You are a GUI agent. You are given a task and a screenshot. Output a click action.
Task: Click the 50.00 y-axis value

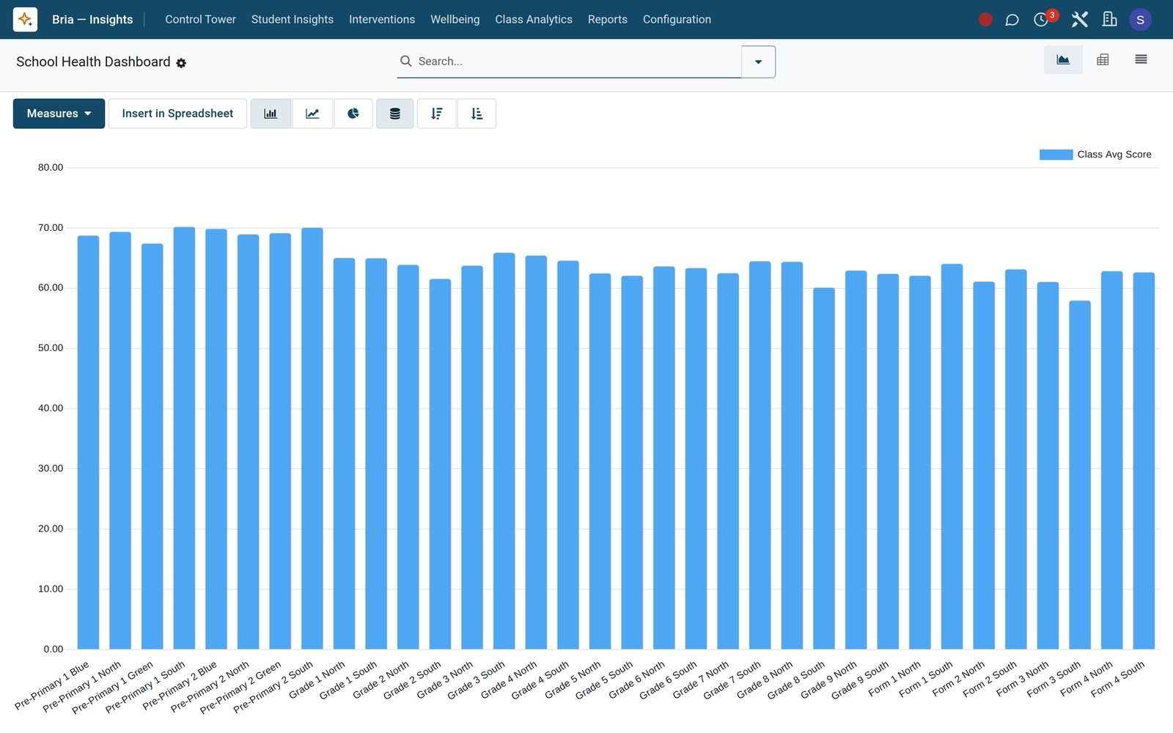51,348
